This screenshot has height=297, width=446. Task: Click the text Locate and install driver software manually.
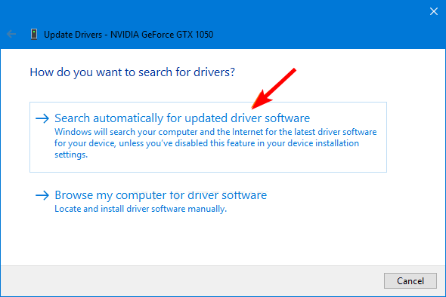click(141, 209)
